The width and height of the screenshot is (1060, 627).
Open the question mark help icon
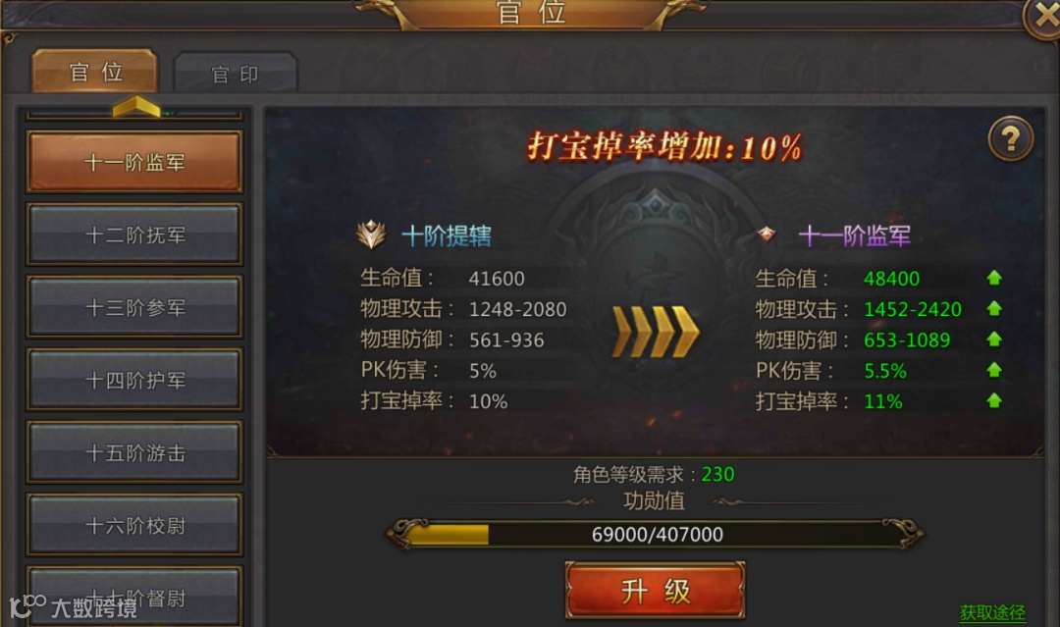click(1011, 139)
